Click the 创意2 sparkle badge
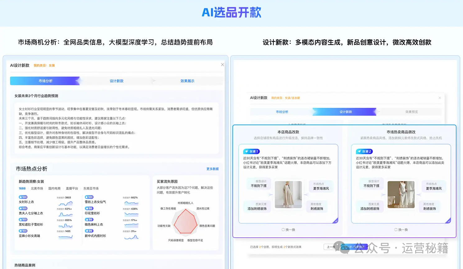 coord(364,152)
